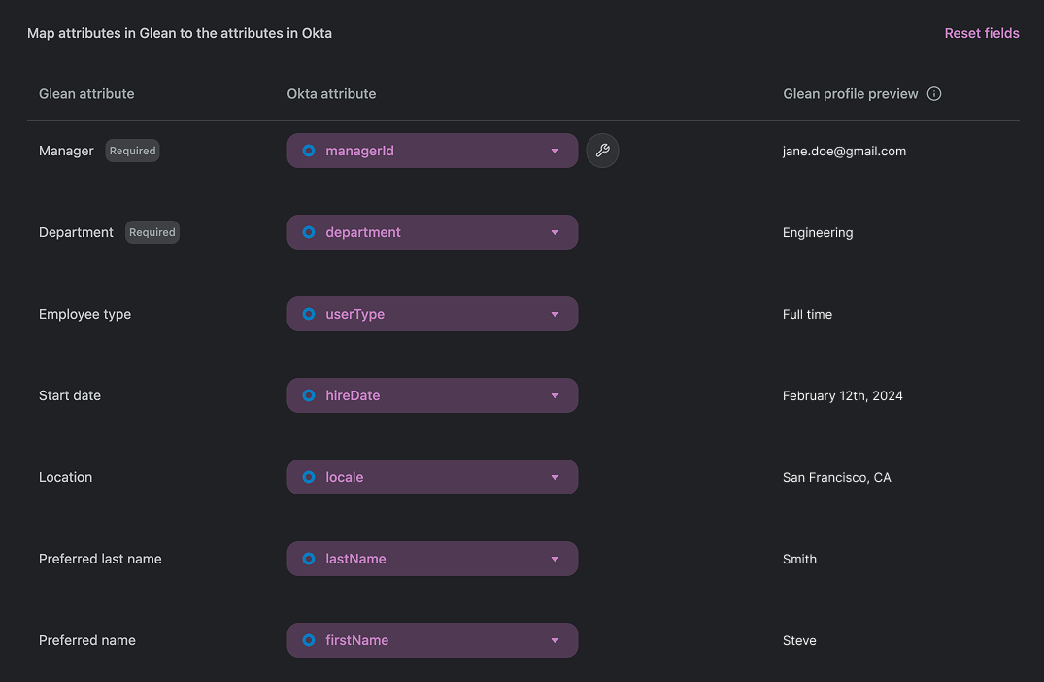
Task: Expand the locale dropdown for Location
Action: point(555,477)
